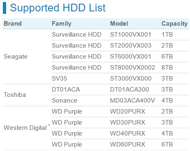
Task: Select model ST6000VX001
Action: 130,57
